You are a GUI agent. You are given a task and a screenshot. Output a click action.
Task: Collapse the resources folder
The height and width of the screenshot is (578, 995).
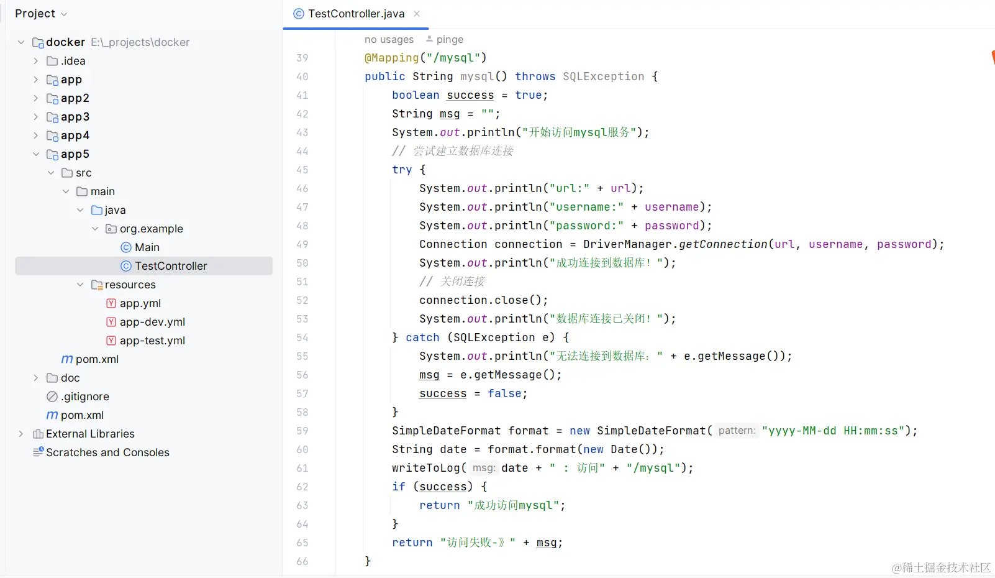81,285
